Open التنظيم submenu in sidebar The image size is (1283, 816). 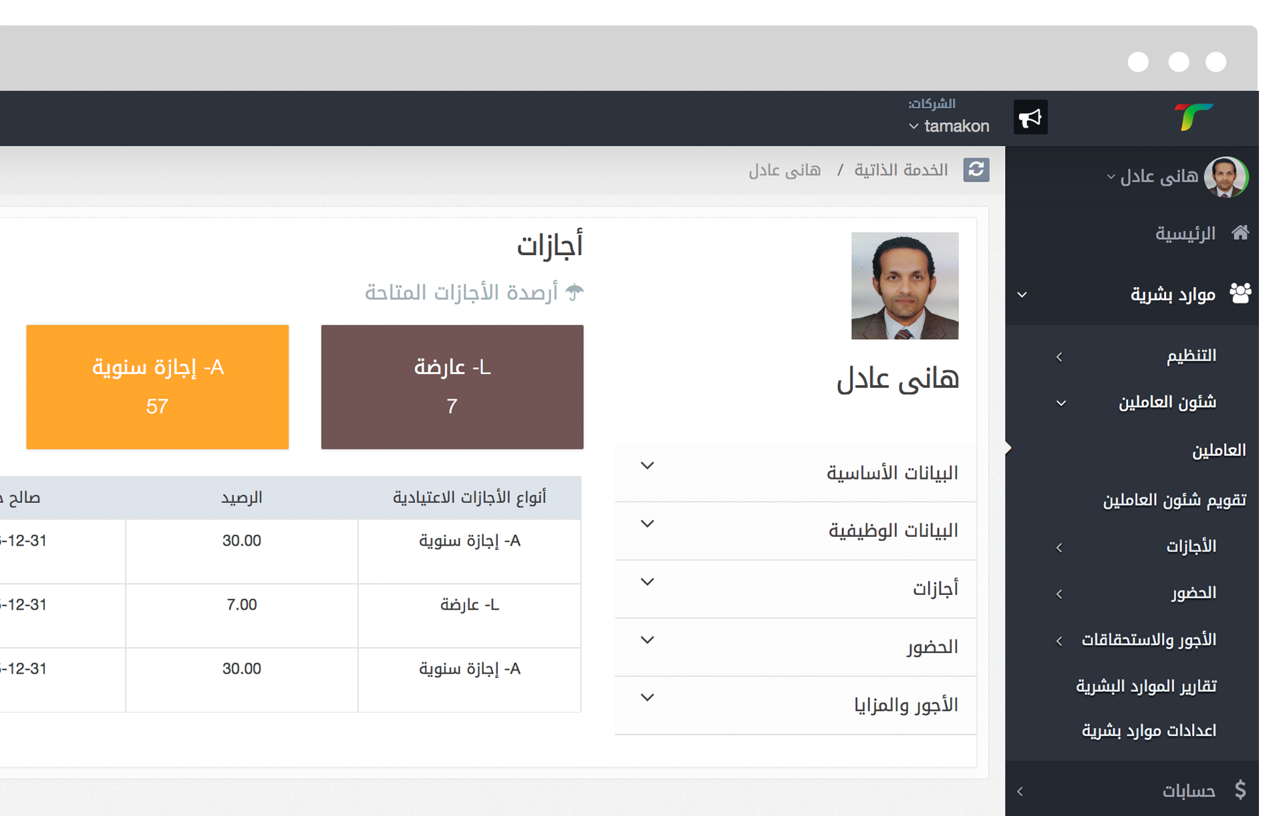[x=1191, y=356]
